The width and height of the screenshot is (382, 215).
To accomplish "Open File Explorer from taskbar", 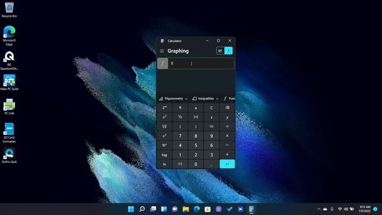I will pos(186,209).
